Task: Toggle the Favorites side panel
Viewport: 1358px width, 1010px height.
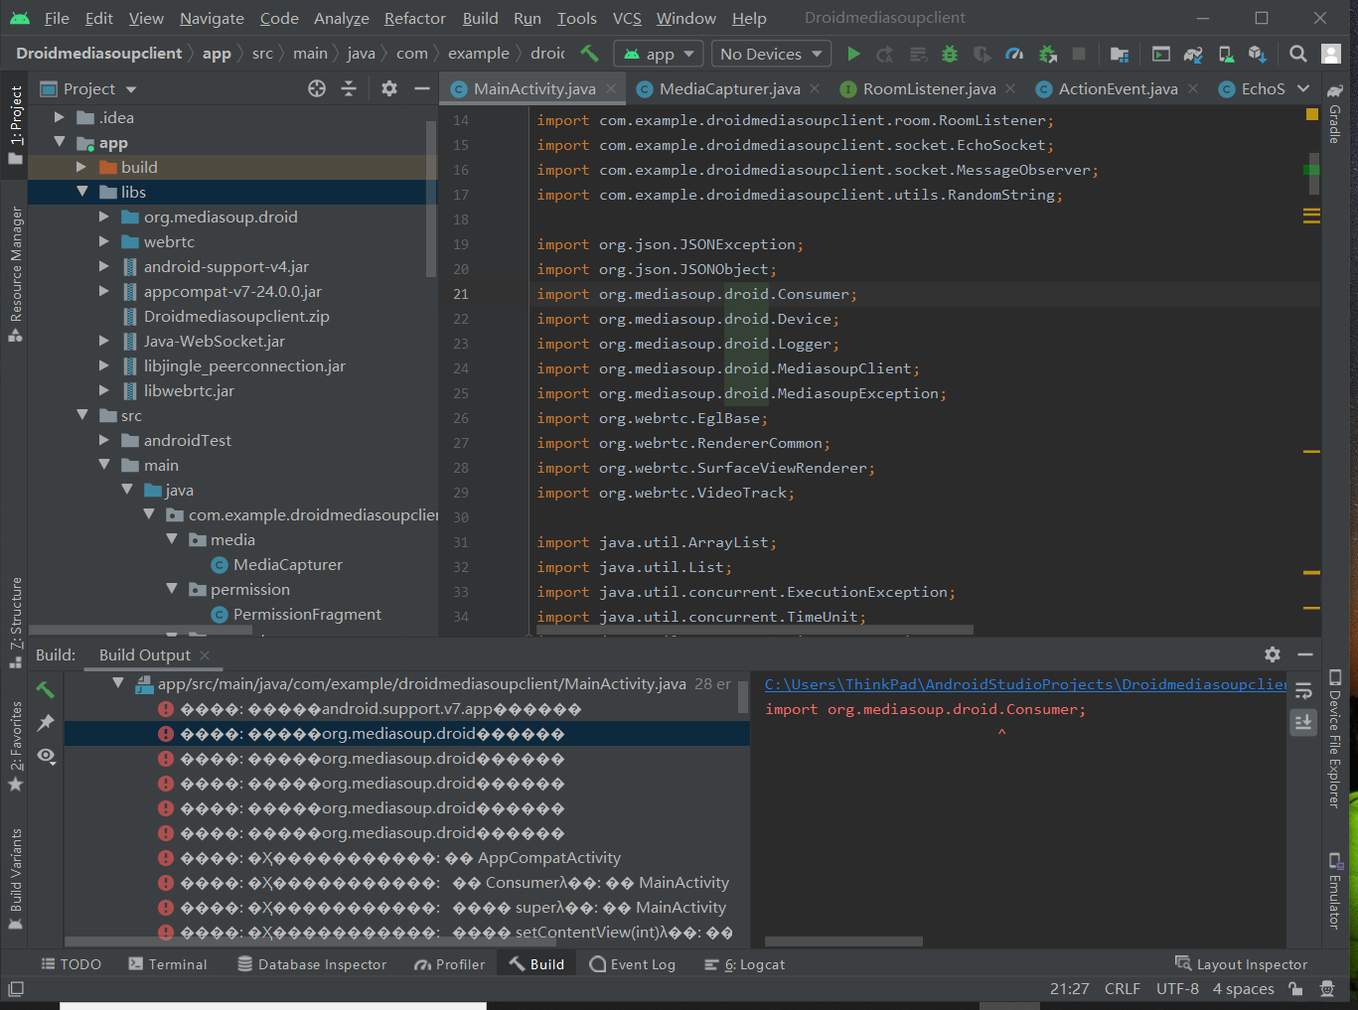Action: click(15, 747)
